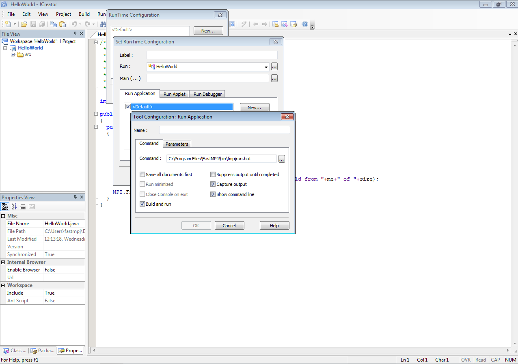Viewport: 518px width, 364px height.
Task: Click the Open file folder icon
Action: (24, 24)
